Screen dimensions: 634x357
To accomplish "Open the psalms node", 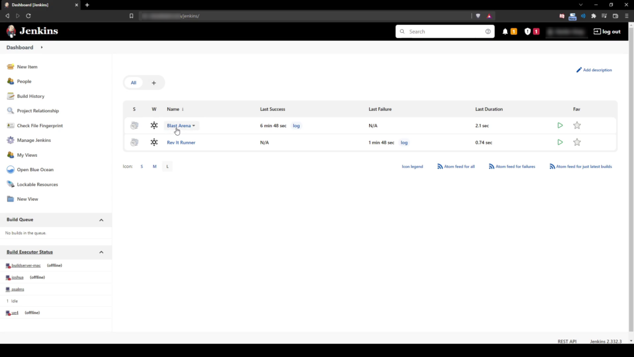I will (x=18, y=289).
